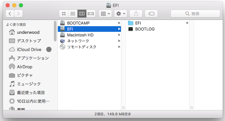Go forward with the right chevron button

18,14
